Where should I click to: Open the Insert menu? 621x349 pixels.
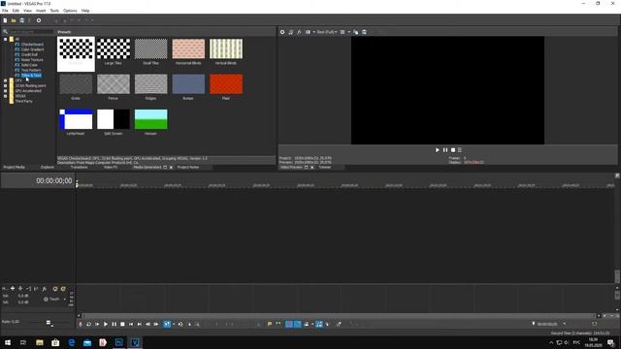[x=41, y=11]
